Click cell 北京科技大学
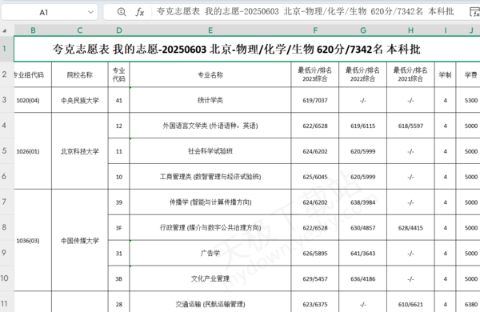Screen dimensions: 480x312 [x=80, y=151]
